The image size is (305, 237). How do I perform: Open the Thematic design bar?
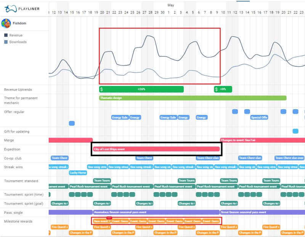pos(193,98)
